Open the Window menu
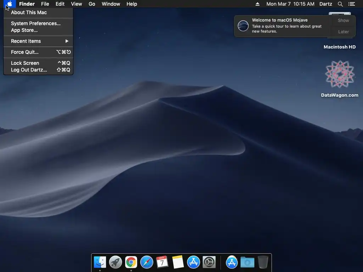 point(111,4)
